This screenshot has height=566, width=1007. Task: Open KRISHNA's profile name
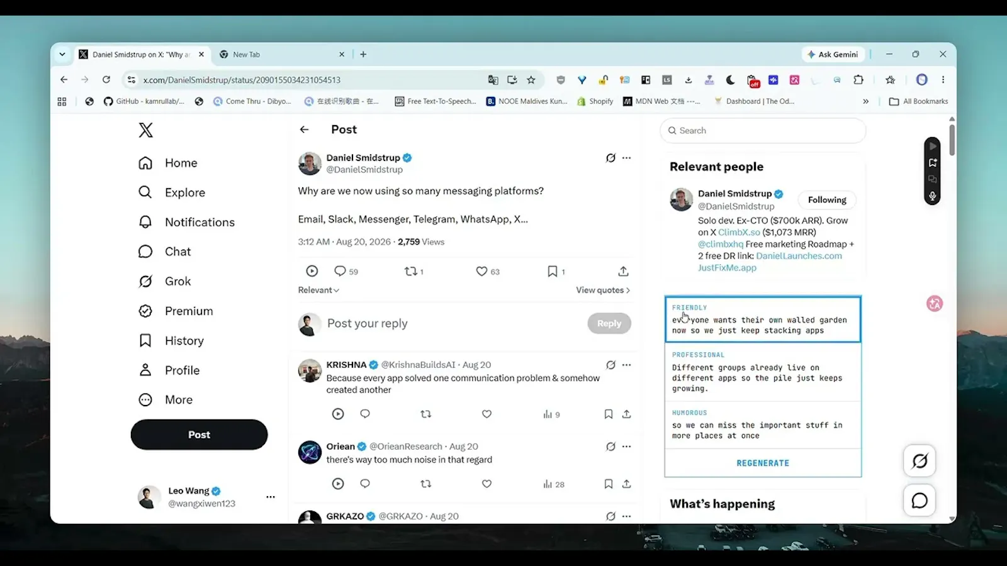pos(346,365)
